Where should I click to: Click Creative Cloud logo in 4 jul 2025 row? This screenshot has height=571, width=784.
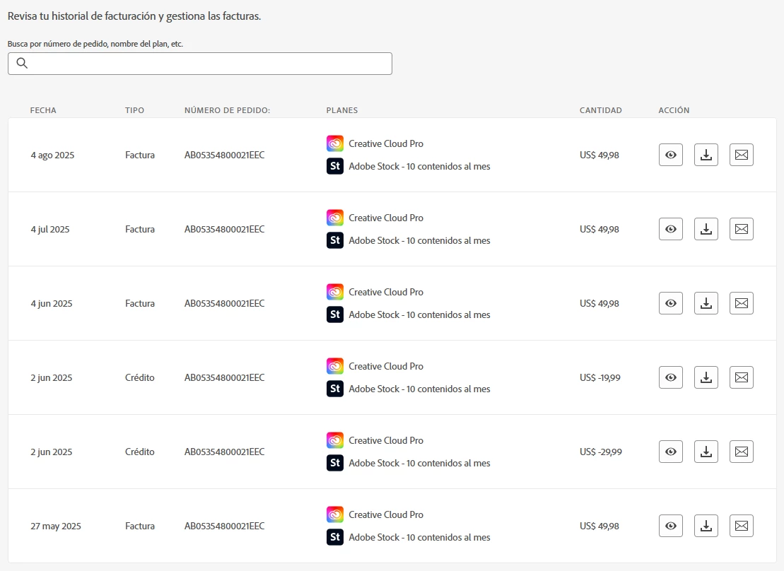click(x=335, y=218)
